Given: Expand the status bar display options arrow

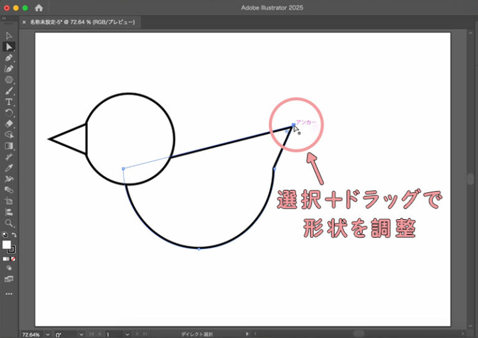Looking at the screenshot, I should (x=248, y=334).
